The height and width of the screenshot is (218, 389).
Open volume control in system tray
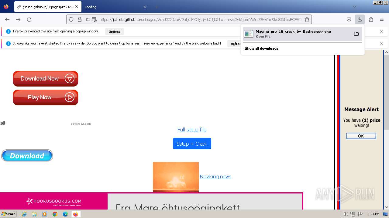[345, 214]
